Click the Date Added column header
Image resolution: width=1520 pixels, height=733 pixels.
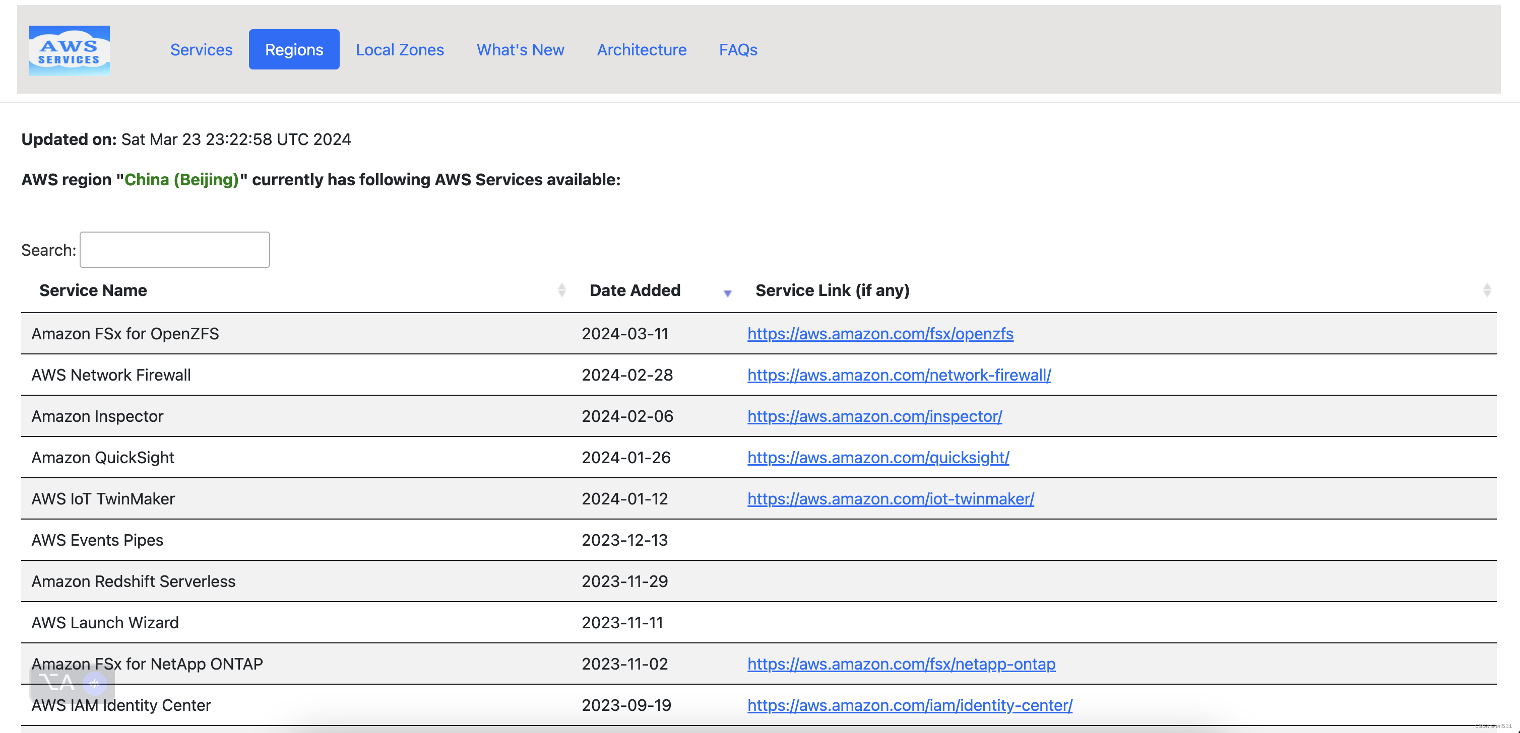click(635, 290)
